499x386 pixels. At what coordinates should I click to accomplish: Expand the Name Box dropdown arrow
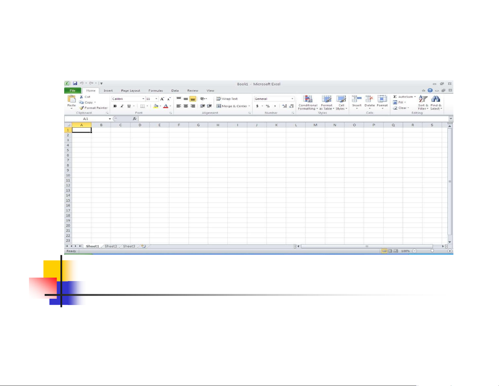coord(110,119)
